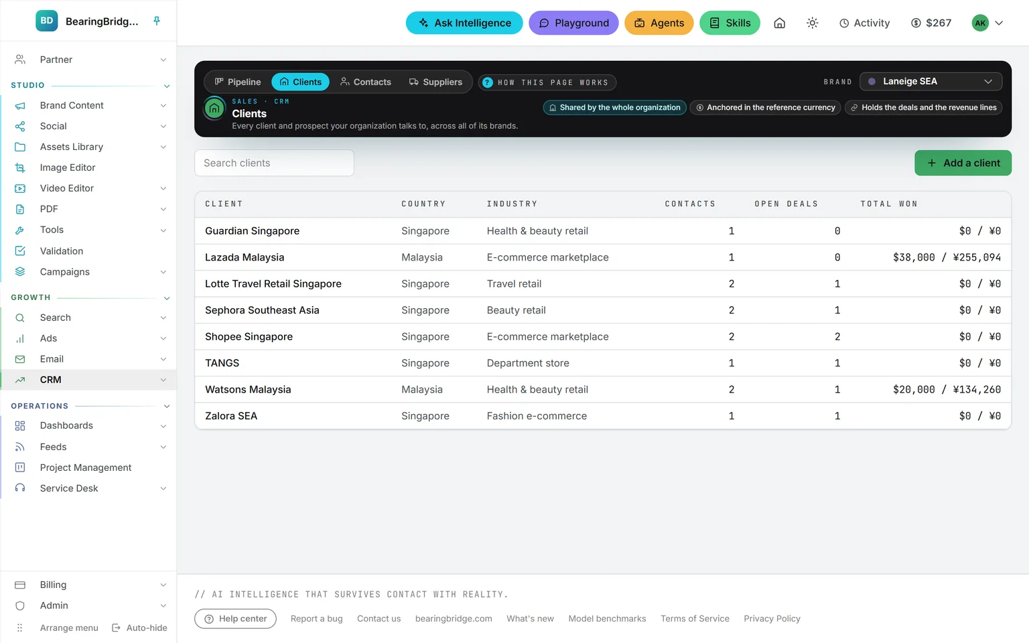
Task: Select the Clients tab
Action: click(x=300, y=82)
